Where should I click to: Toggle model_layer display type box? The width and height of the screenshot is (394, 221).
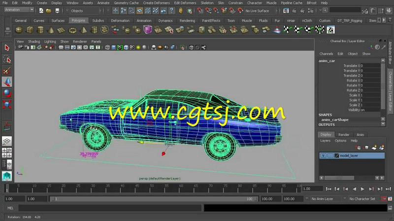click(330, 156)
